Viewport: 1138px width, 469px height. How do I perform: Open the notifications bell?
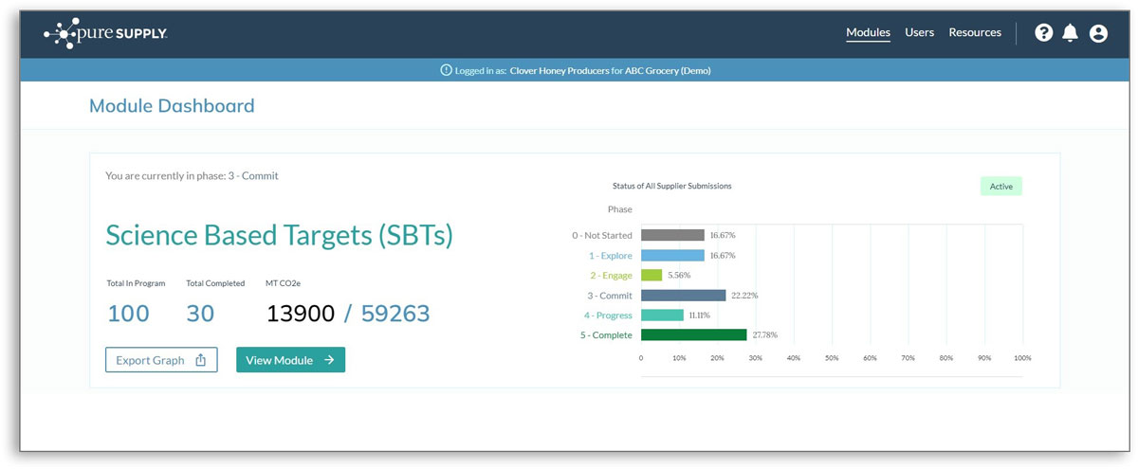[1071, 33]
